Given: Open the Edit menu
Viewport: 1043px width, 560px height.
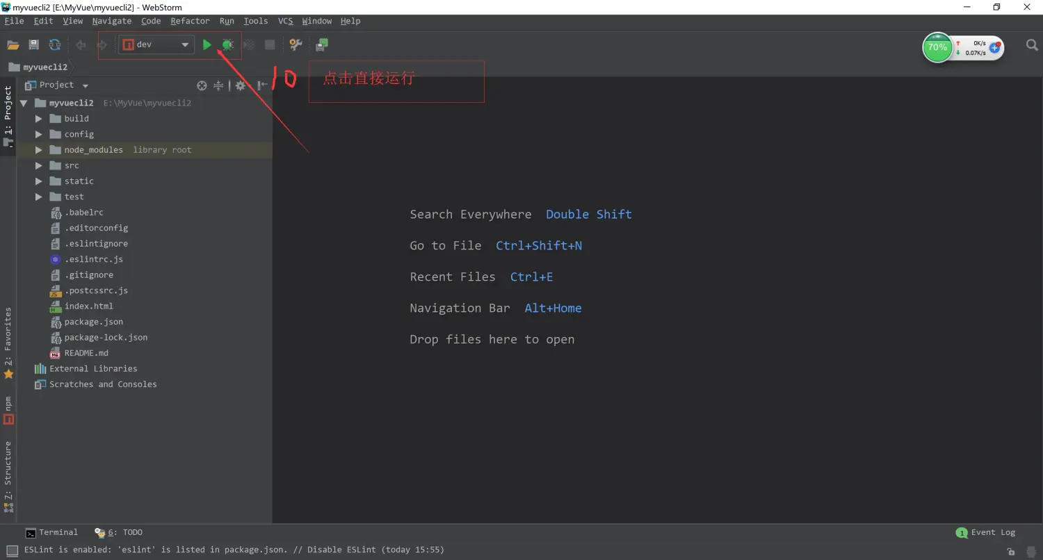Looking at the screenshot, I should click(x=43, y=21).
